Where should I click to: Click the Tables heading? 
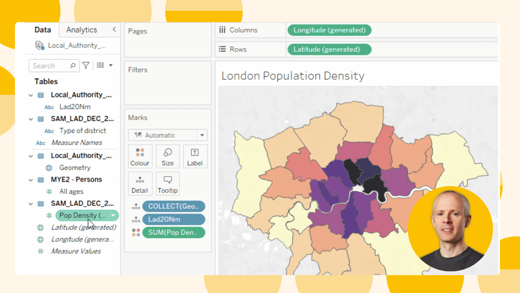click(x=46, y=81)
